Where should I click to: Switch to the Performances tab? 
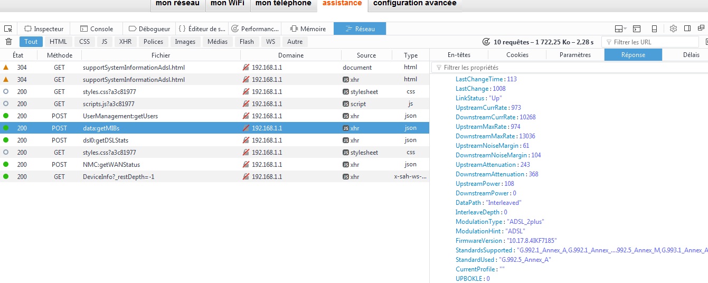[255, 29]
